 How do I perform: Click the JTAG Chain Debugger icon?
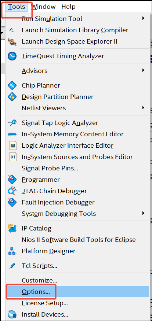pyautogui.click(x=12, y=191)
